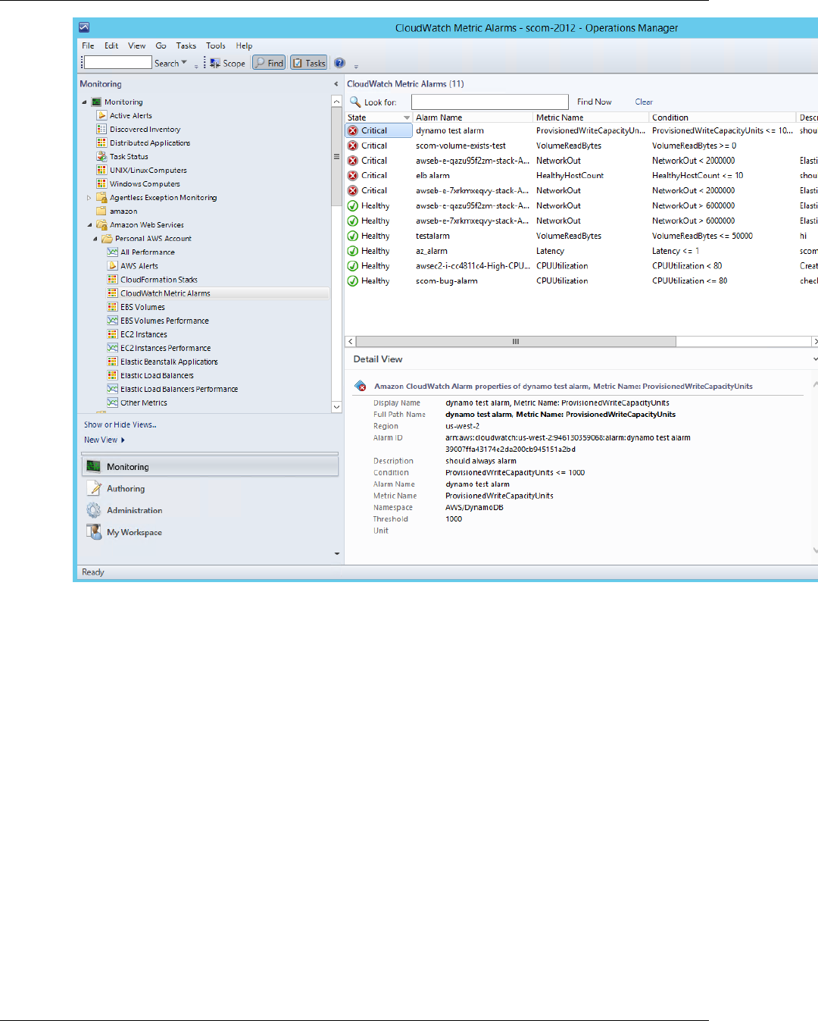Open the Tools menu
The width and height of the screenshot is (818, 1021).
coord(216,45)
